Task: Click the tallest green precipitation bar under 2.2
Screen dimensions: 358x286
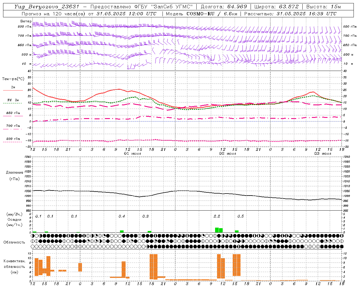Action: pyautogui.click(x=217, y=230)
